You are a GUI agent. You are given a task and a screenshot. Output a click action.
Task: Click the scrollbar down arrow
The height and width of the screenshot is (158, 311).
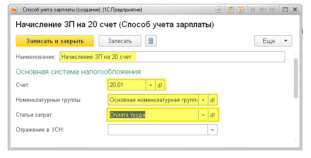[296, 140]
